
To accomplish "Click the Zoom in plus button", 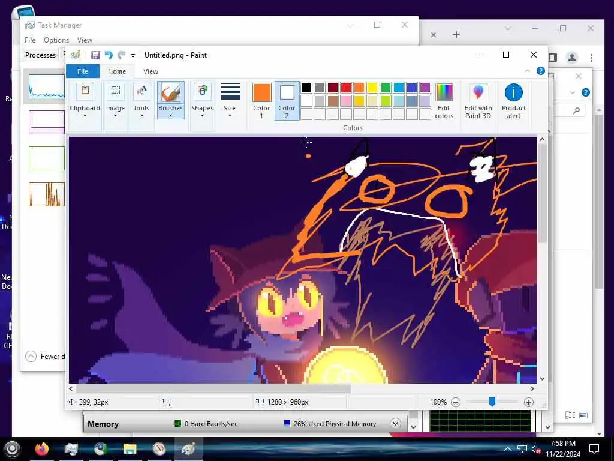I will [529, 402].
